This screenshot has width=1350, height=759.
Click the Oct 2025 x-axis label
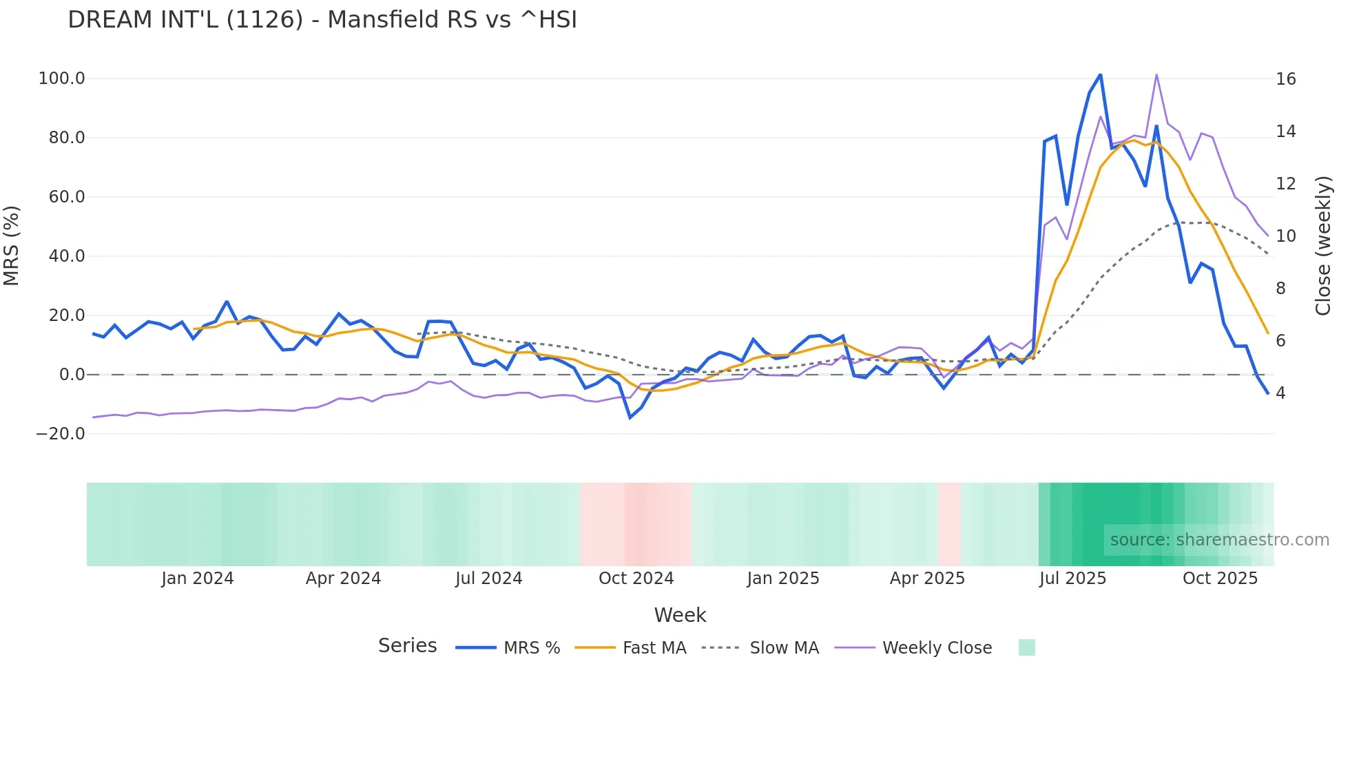pos(1221,579)
